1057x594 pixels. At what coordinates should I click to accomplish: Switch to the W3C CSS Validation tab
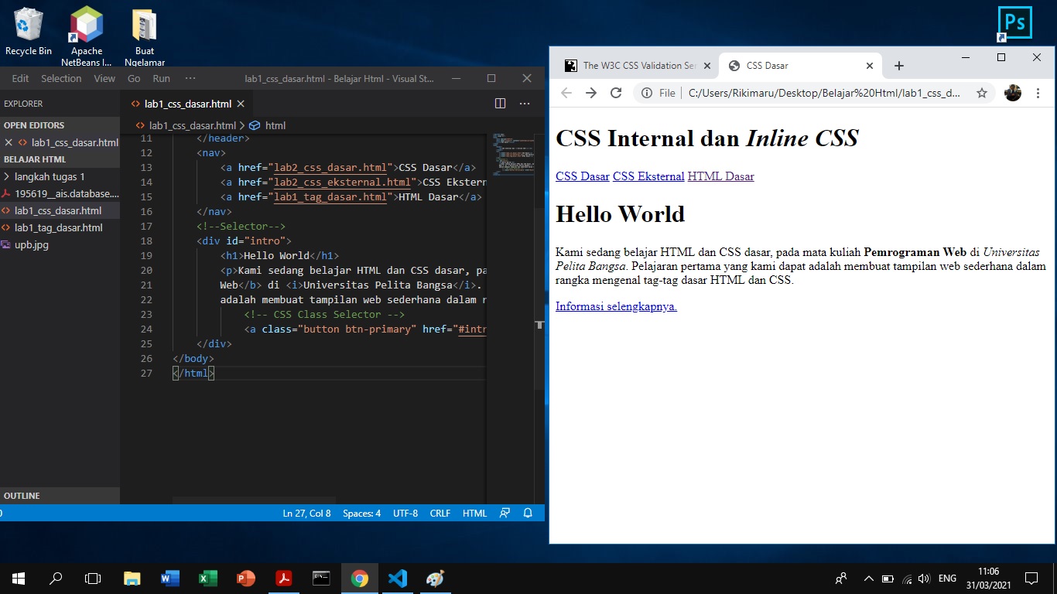tap(636, 66)
